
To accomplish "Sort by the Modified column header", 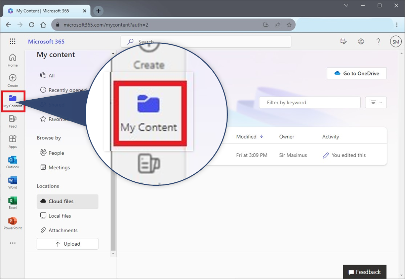I will click(246, 137).
